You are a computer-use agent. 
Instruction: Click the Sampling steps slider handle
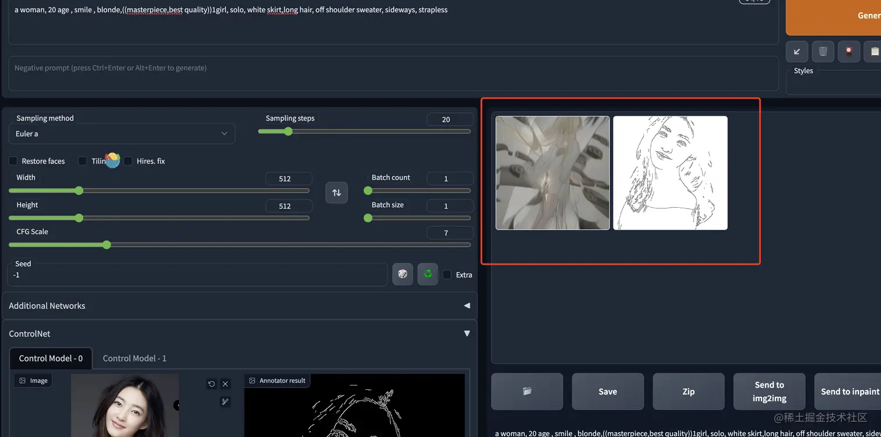(x=288, y=132)
